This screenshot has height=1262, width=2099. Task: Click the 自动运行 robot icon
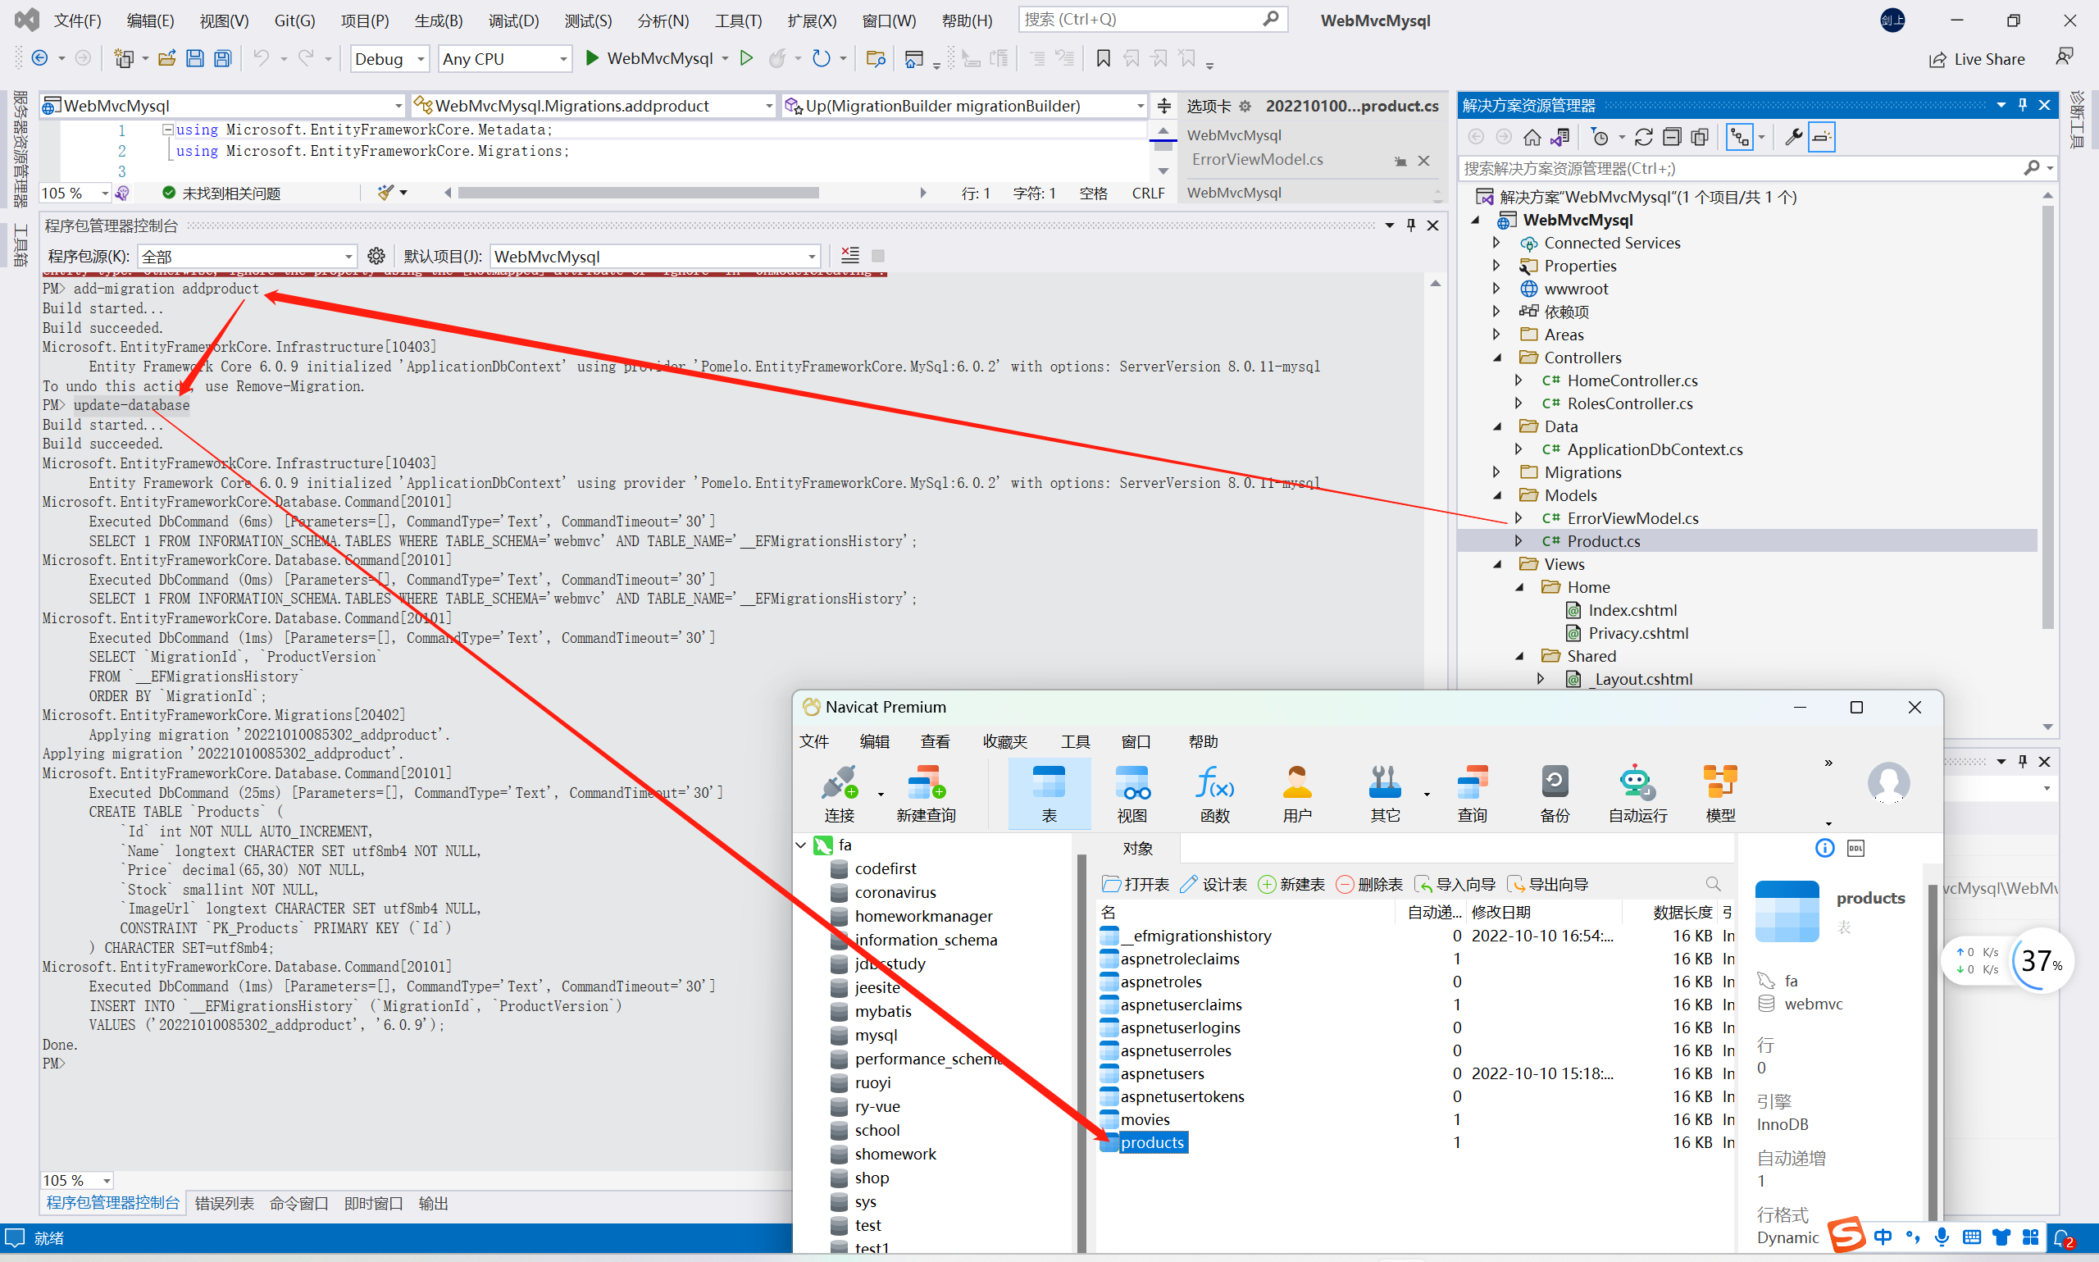point(1636,782)
